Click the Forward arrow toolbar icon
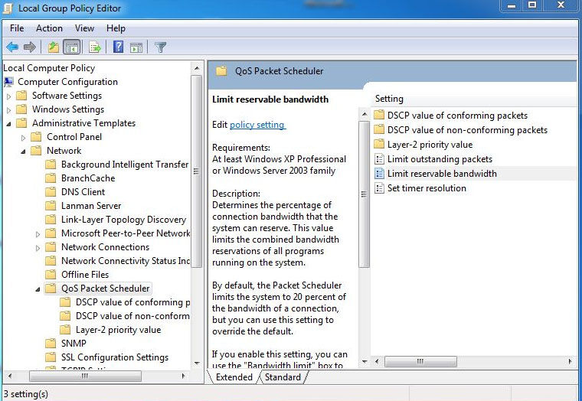 point(30,47)
